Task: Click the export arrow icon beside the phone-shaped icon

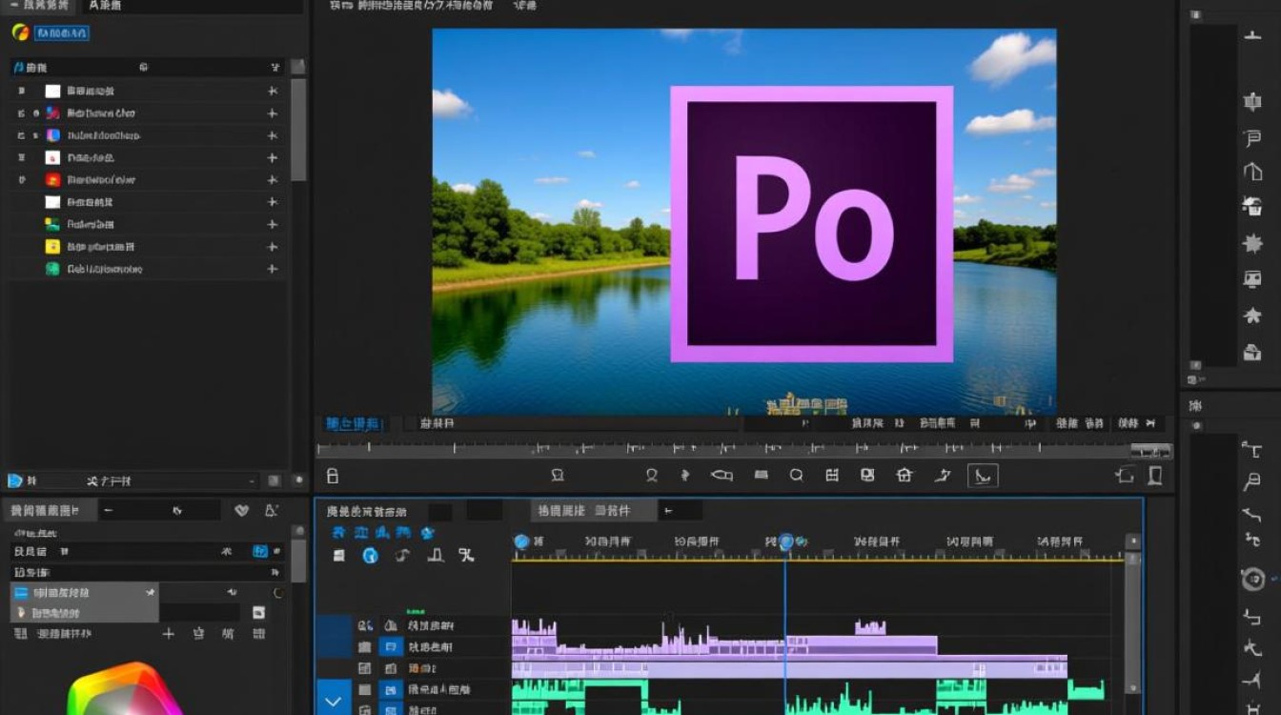Action: pos(1126,475)
